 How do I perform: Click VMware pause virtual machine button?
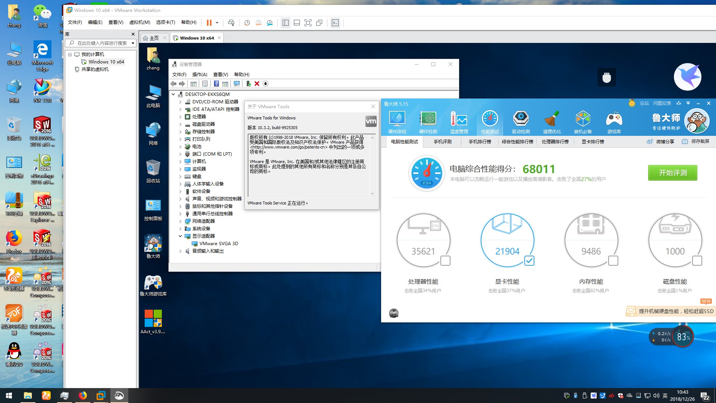[x=209, y=23]
